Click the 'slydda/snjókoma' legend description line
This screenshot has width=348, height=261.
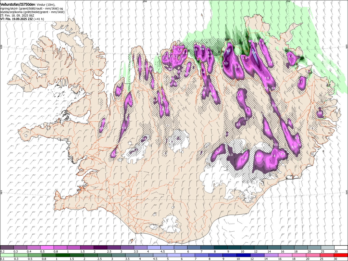pyautogui.click(x=32, y=12)
